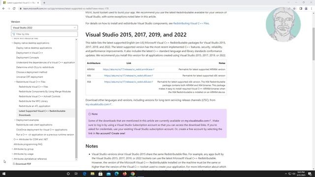Open Firefox from the taskbar
The image size is (315, 177).
(x=125, y=174)
